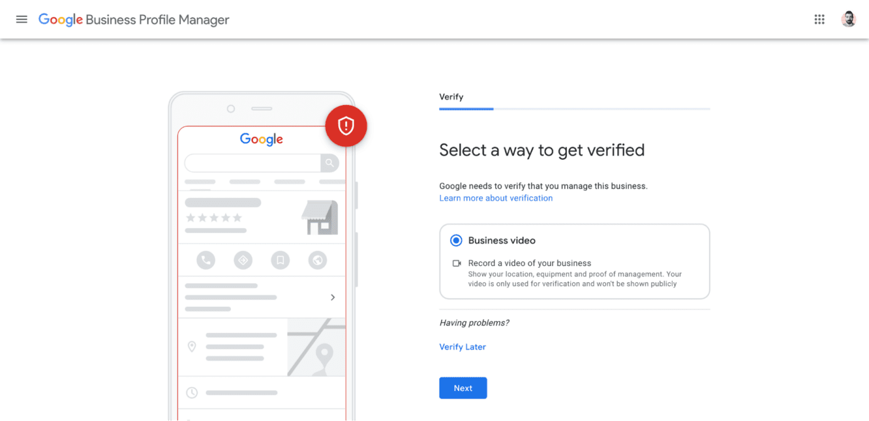Click the chevron arrow in phone mockup
This screenshot has width=869, height=421.
click(x=333, y=297)
